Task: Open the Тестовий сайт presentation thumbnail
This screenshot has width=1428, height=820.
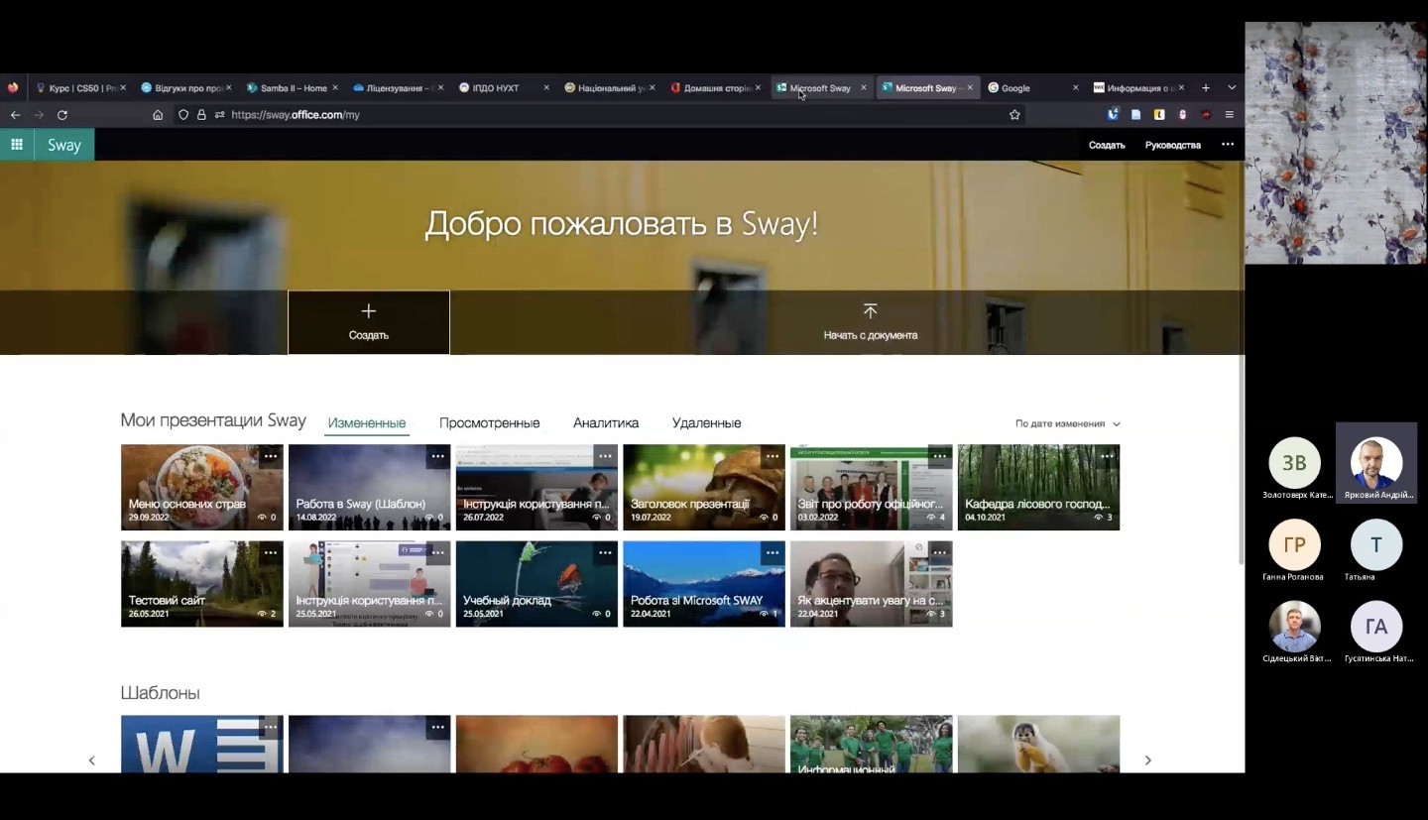Action: tap(202, 584)
